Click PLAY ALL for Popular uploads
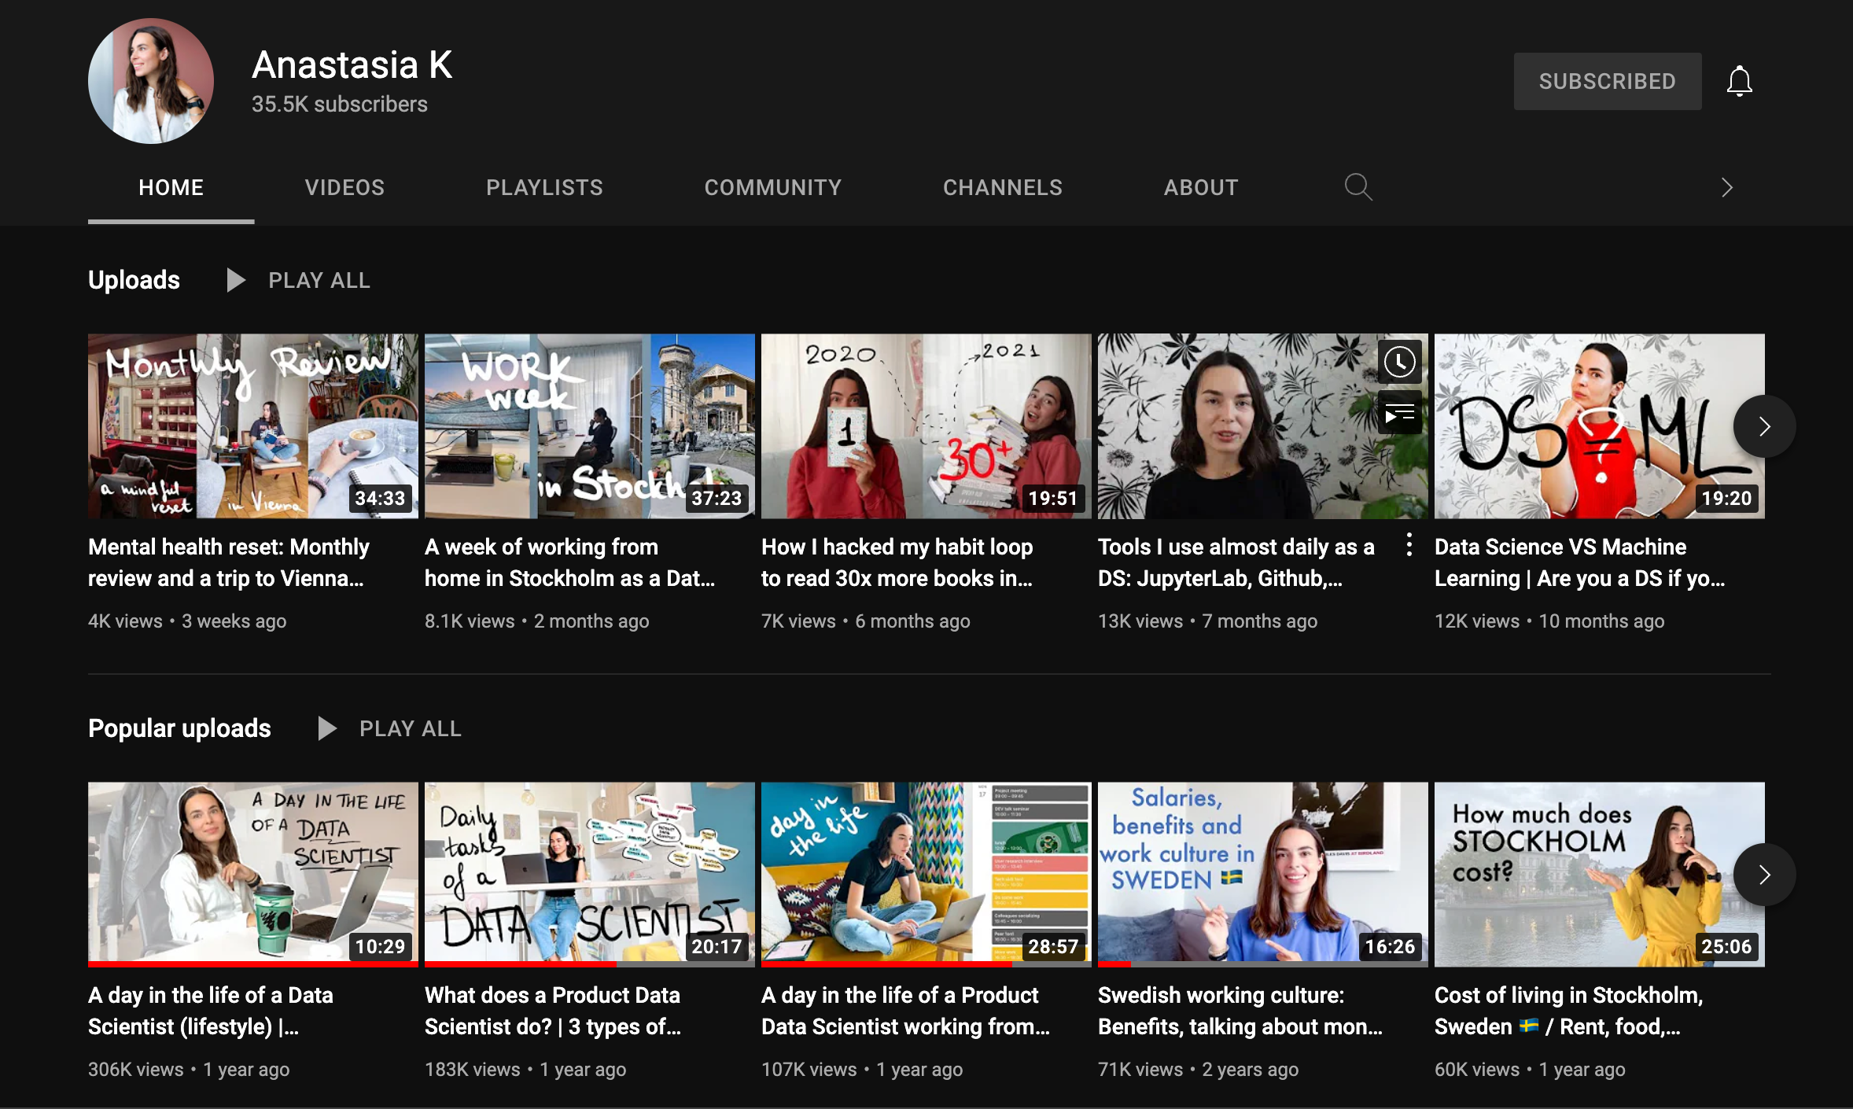Screen dimensions: 1853x1109 pyautogui.click(x=410, y=728)
